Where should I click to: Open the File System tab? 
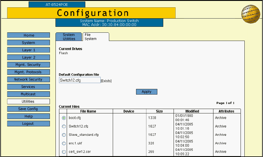95,37
